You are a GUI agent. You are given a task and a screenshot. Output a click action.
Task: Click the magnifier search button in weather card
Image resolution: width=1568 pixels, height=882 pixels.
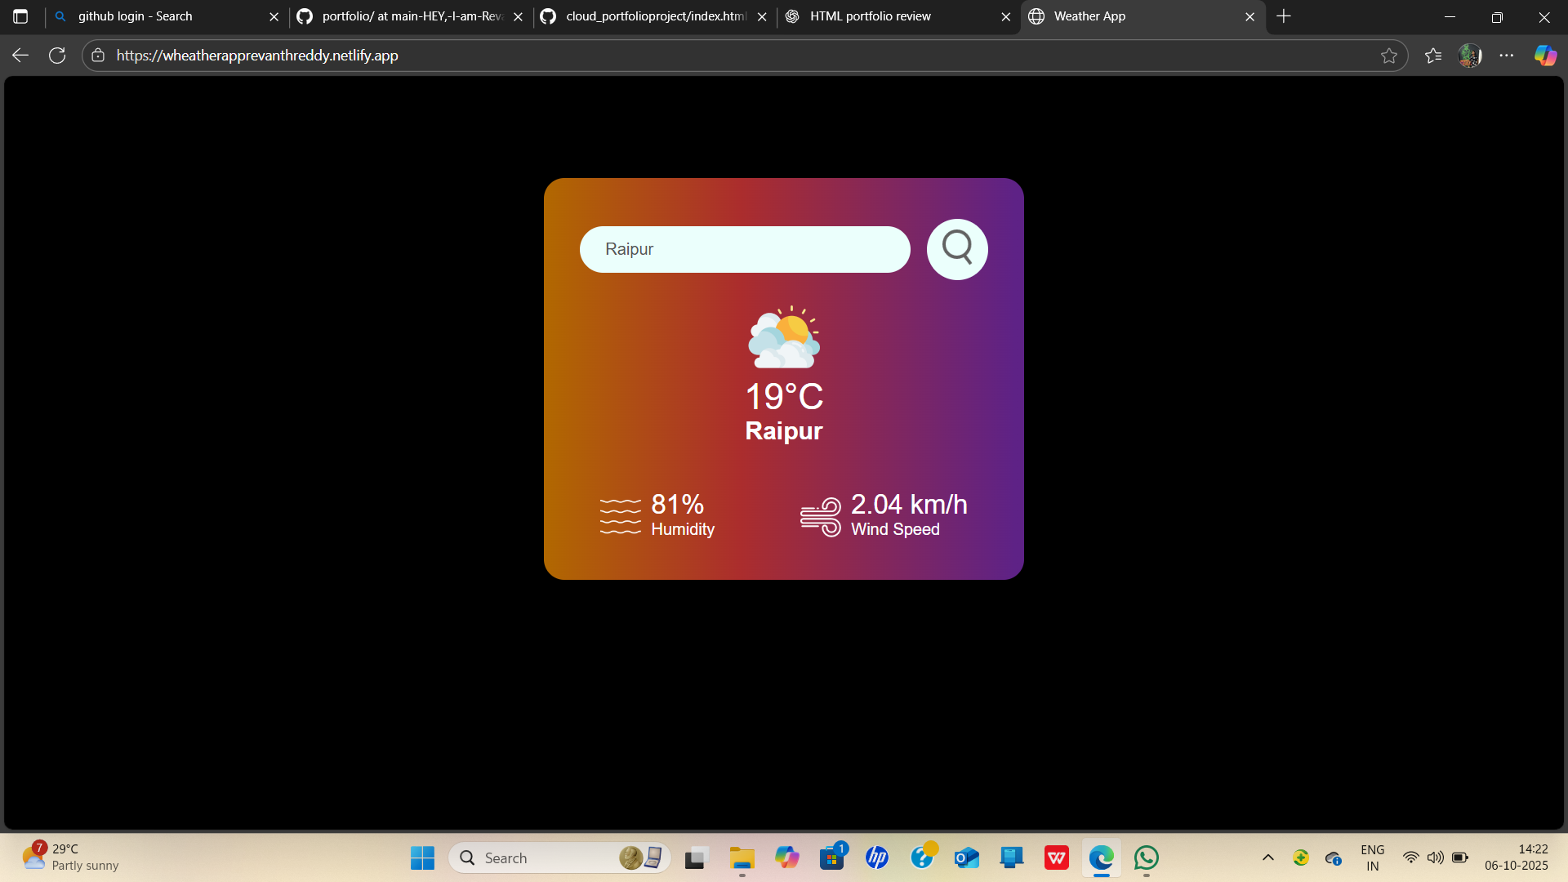pyautogui.click(x=957, y=249)
